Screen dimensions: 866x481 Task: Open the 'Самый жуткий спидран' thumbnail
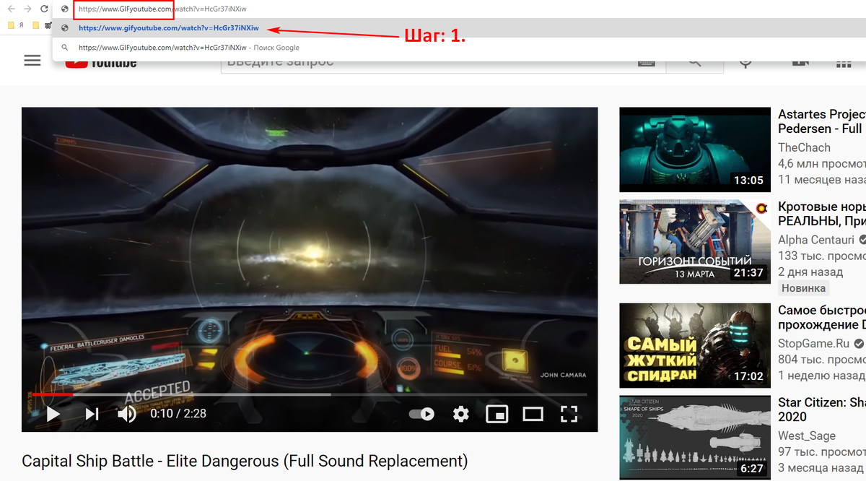[695, 345]
